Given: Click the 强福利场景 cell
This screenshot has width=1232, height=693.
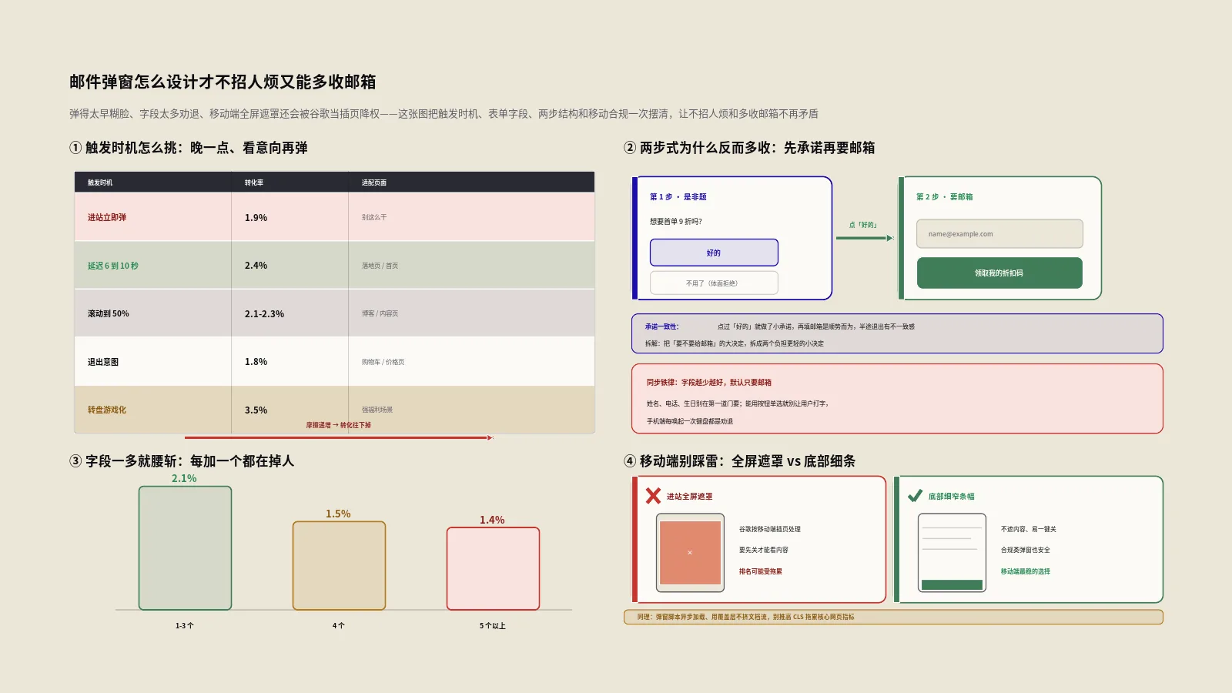Looking at the screenshot, I should [377, 410].
